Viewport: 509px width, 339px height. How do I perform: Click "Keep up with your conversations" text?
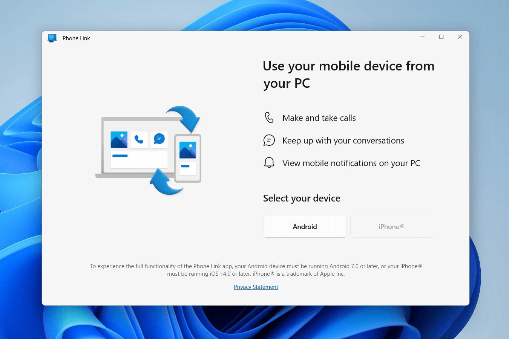[343, 140]
